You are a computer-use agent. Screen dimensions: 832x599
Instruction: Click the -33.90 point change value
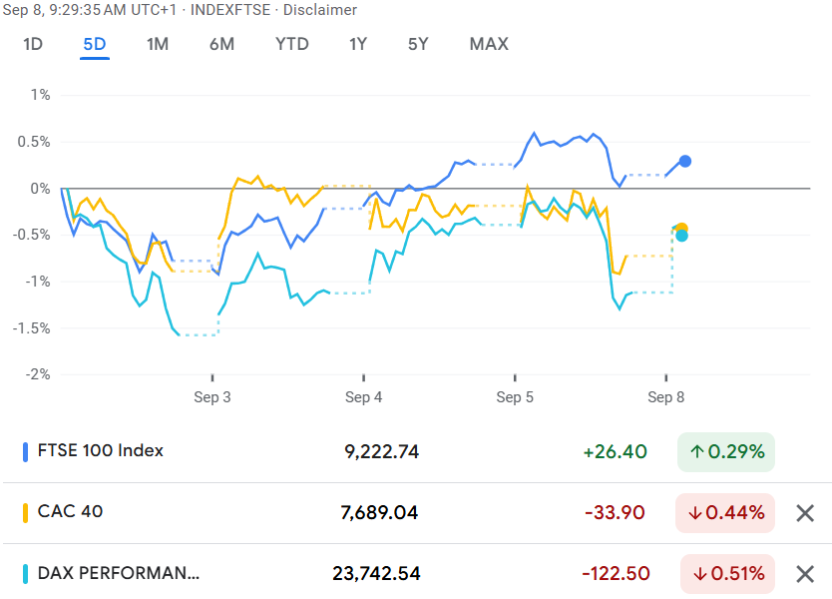(615, 513)
